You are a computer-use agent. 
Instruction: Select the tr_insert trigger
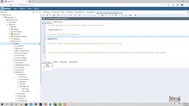[x=26, y=89]
